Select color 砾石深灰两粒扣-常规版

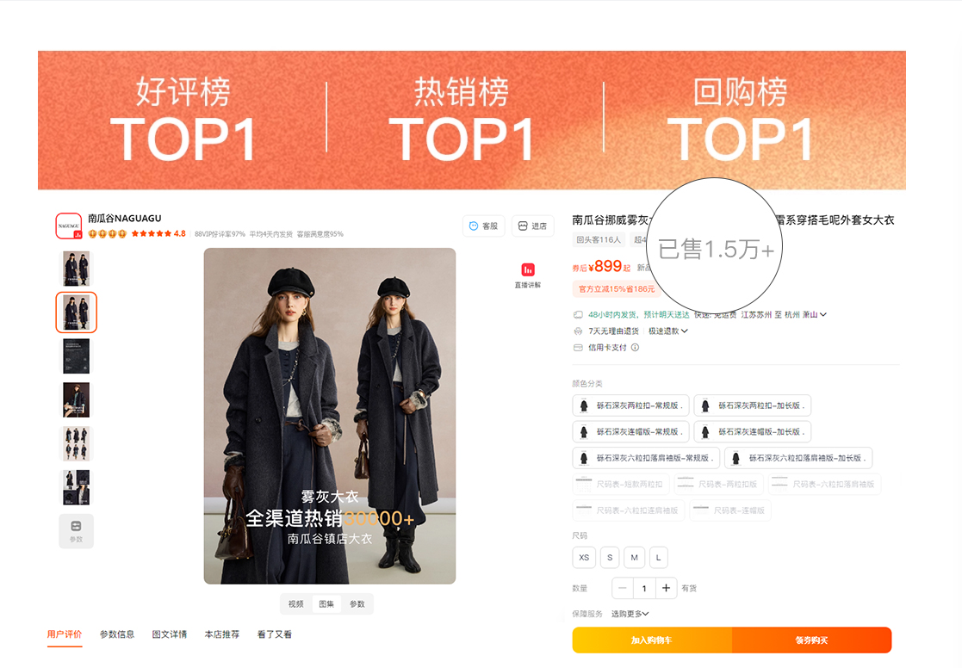(x=630, y=405)
